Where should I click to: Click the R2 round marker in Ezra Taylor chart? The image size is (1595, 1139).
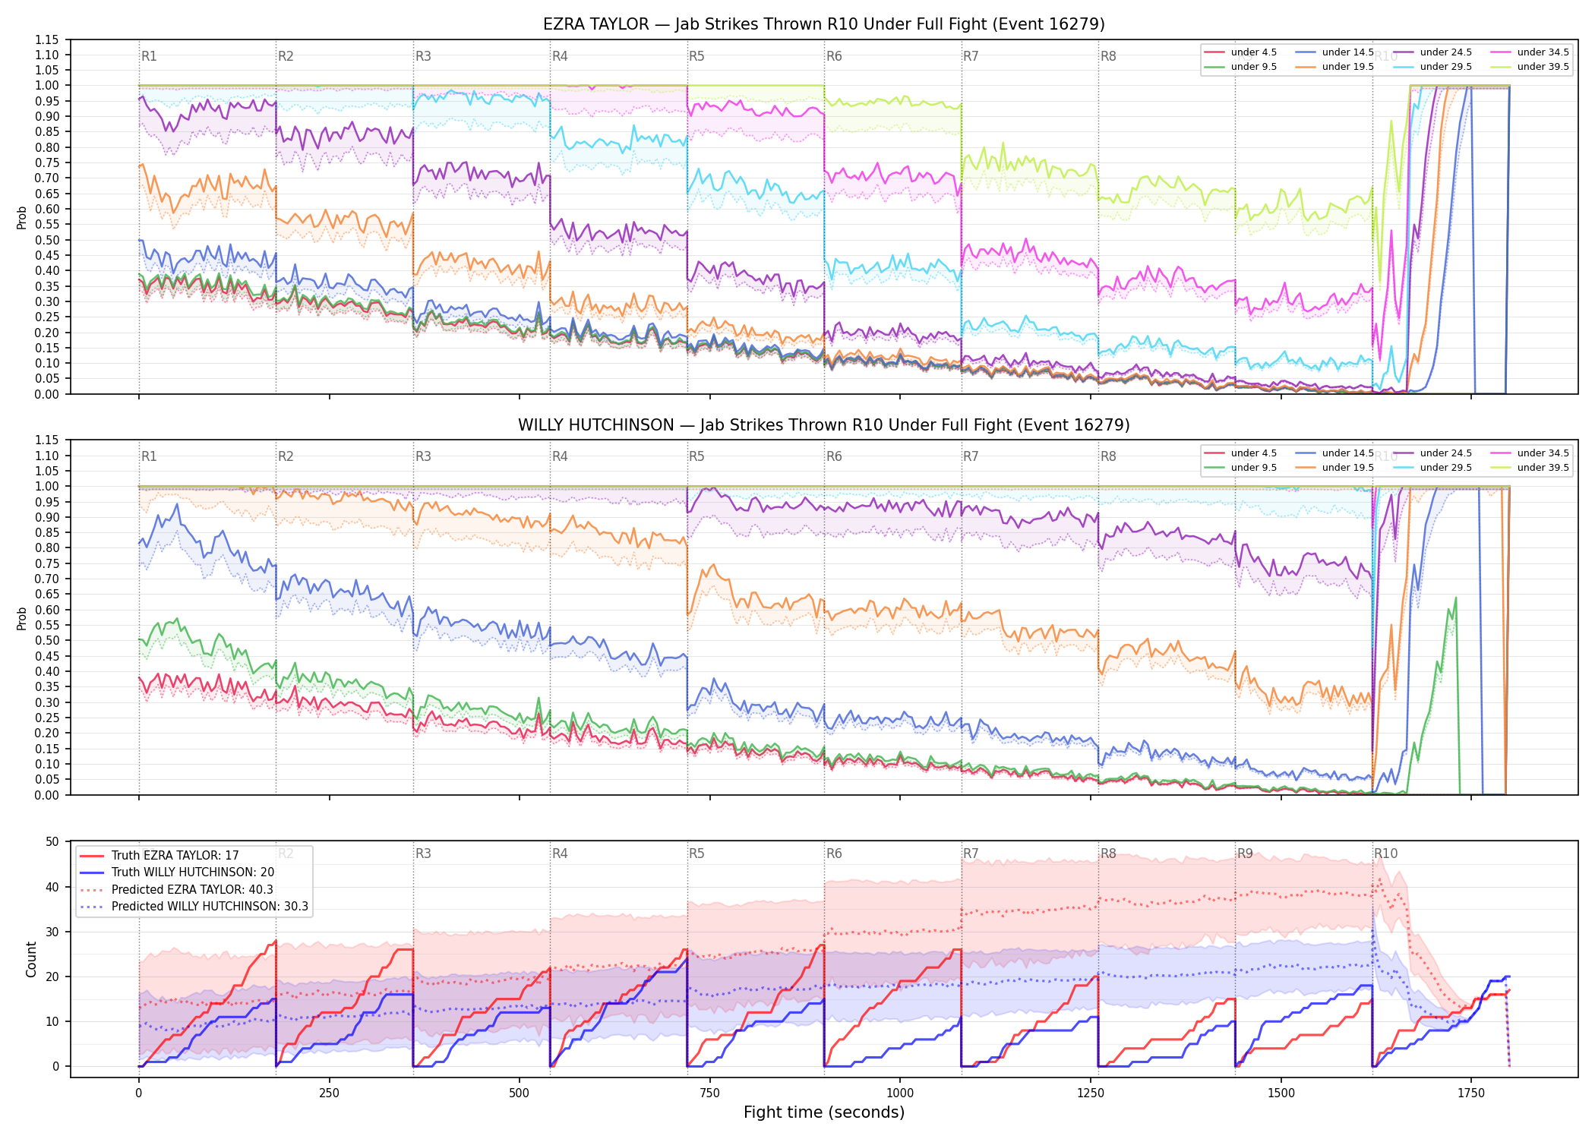tap(286, 56)
